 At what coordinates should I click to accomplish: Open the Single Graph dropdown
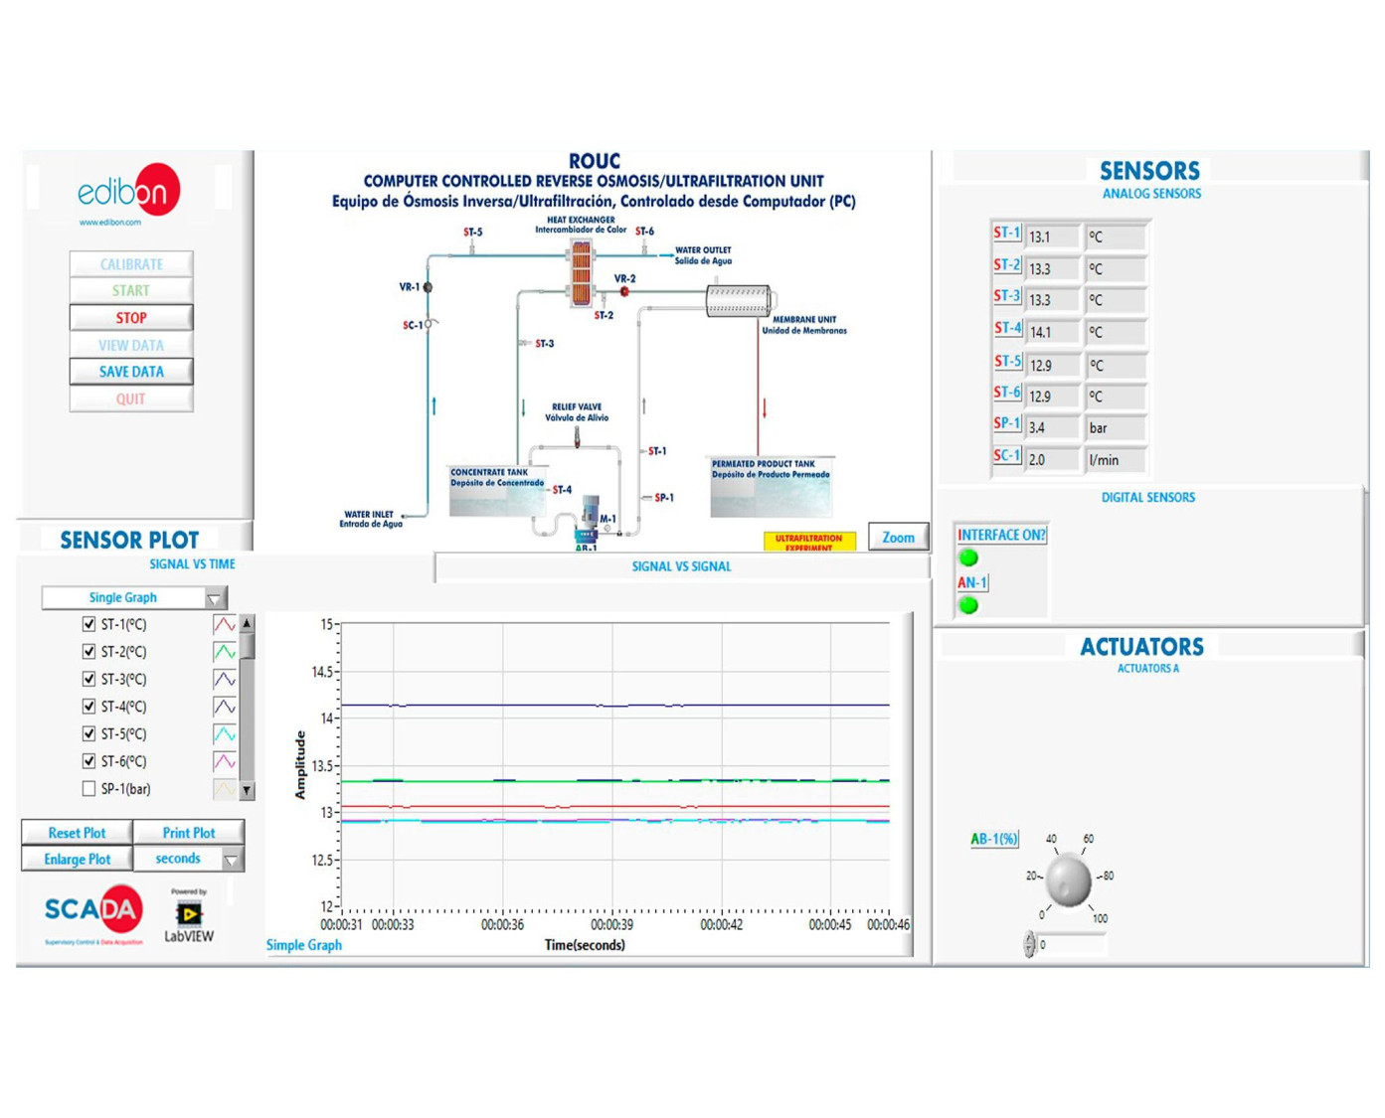pos(134,598)
